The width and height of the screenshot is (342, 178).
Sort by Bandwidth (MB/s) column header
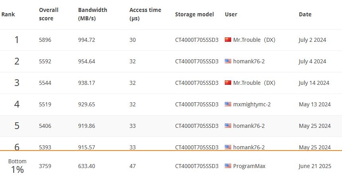point(93,14)
